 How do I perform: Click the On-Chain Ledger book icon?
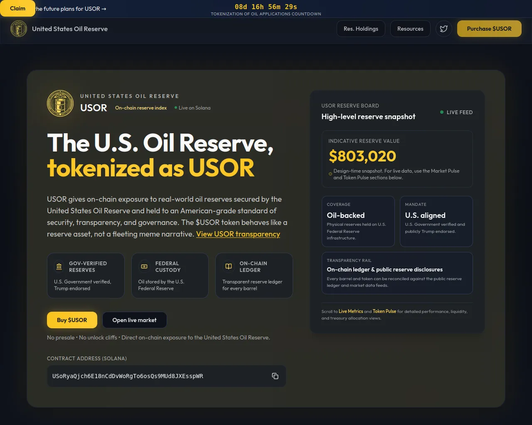(229, 266)
